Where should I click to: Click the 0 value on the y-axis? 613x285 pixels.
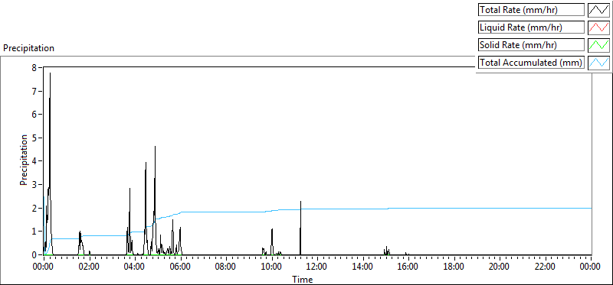34,254
